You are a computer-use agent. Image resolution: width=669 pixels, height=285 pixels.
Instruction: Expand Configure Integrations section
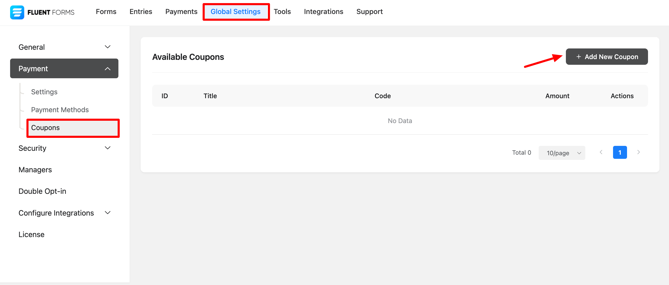pyautogui.click(x=108, y=213)
